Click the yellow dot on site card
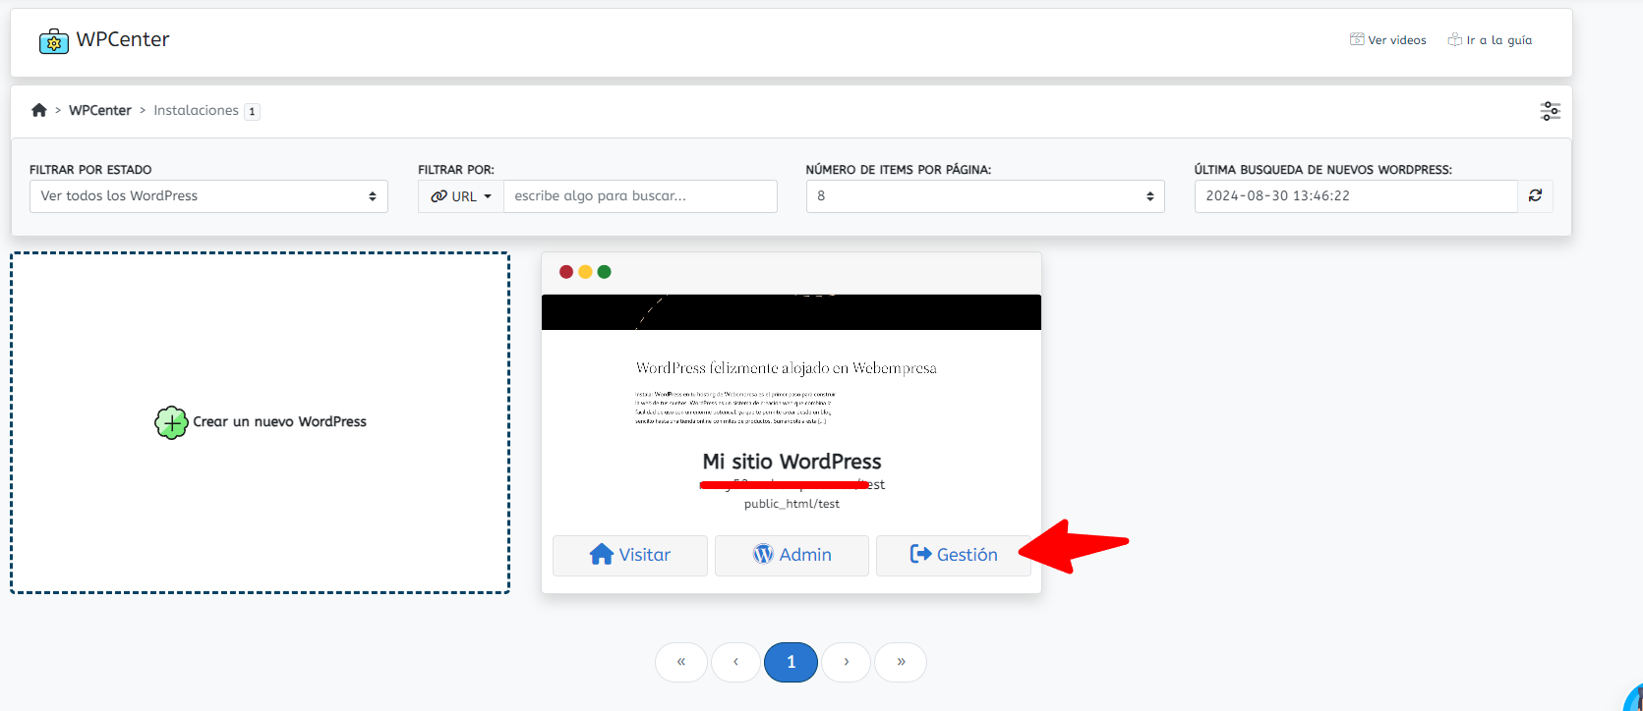This screenshot has height=711, width=1643. click(585, 272)
